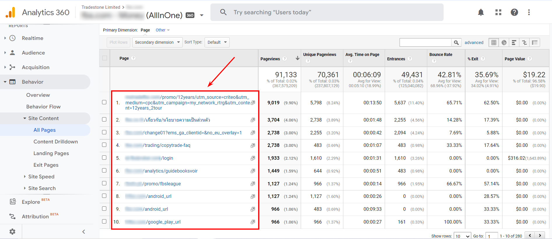Open Show rows dropdown
Screen dimensions: 552x239
pos(463,236)
